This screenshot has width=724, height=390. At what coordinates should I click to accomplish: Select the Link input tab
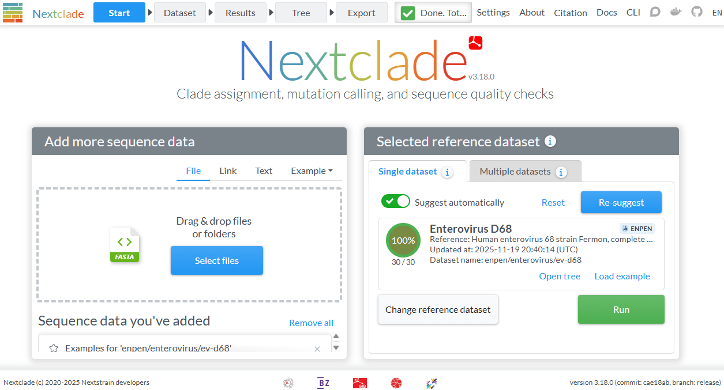point(228,171)
